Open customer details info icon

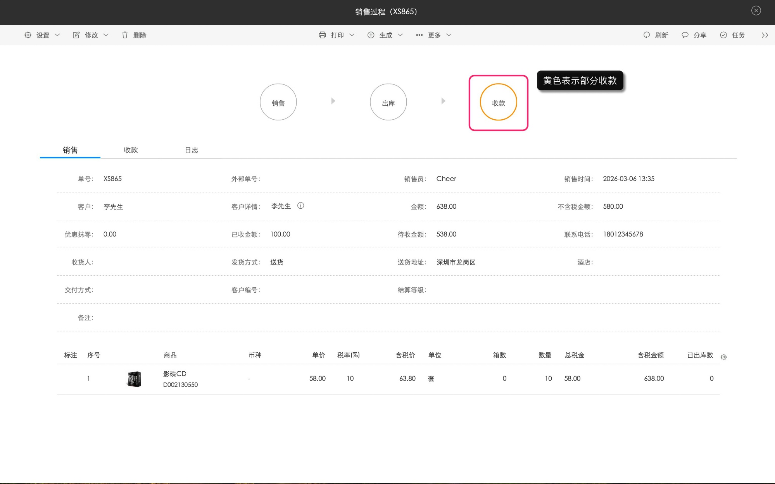tap(300, 206)
